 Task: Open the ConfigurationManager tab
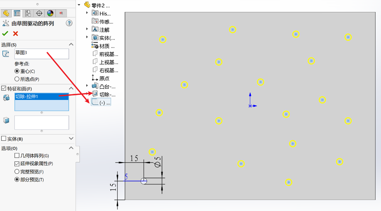tap(28, 13)
